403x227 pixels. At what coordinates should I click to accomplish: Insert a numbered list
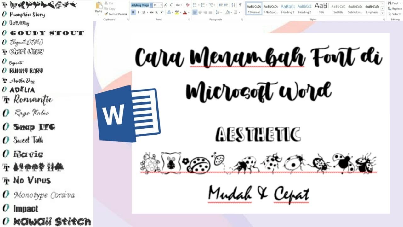point(203,5)
